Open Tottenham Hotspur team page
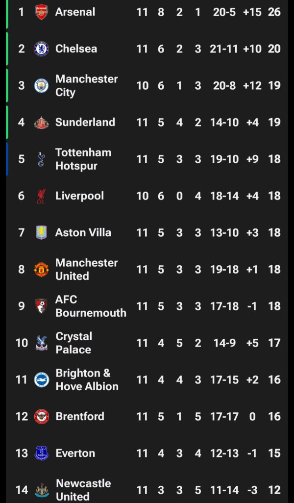 [83, 159]
